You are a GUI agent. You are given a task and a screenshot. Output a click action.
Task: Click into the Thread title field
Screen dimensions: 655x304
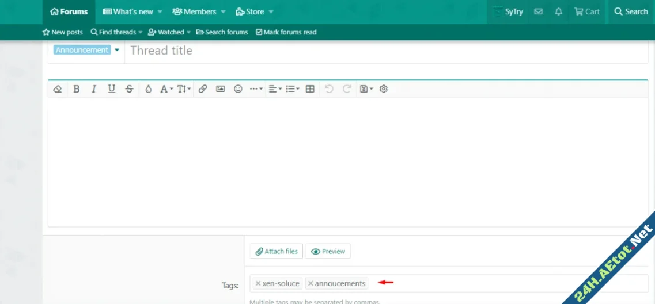click(x=386, y=51)
